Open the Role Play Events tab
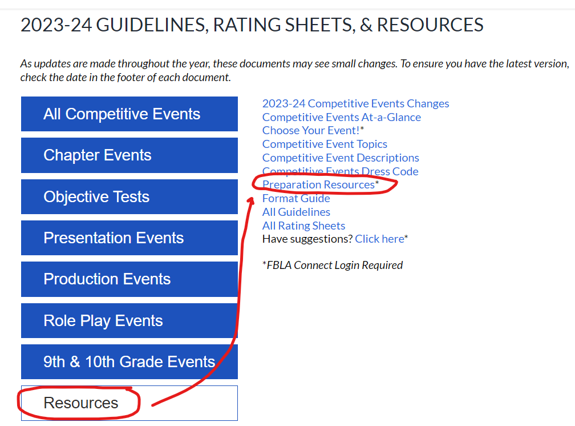Viewport: 575px width, 426px height. 129,321
